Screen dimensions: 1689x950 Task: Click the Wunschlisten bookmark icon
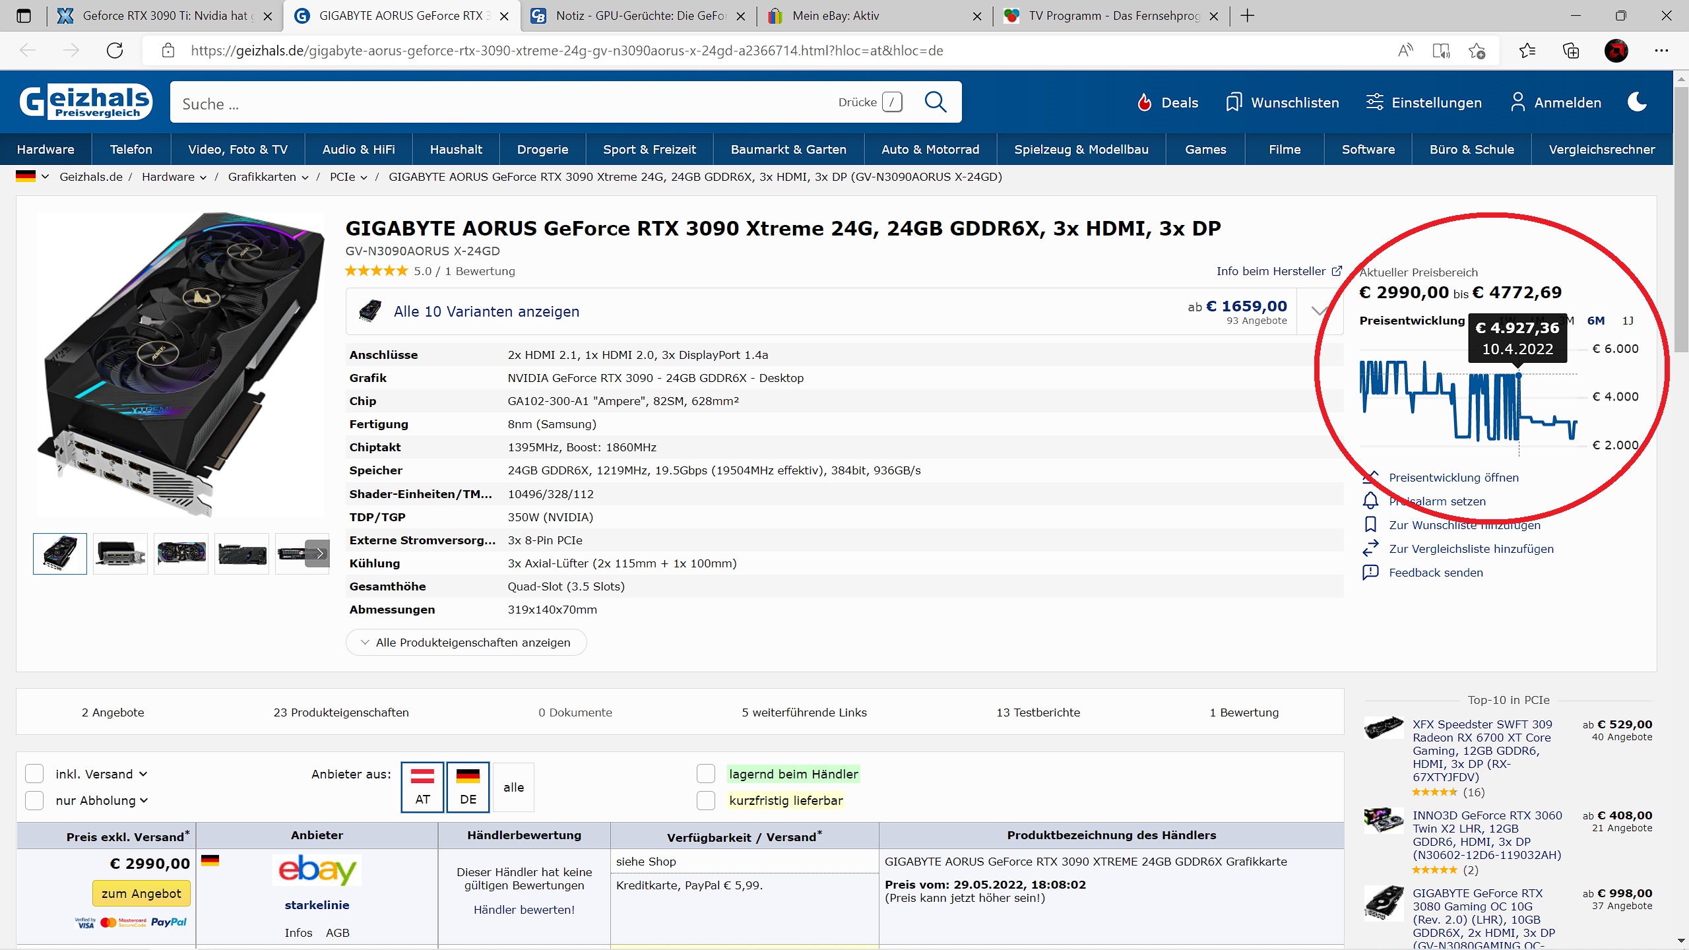click(1233, 102)
